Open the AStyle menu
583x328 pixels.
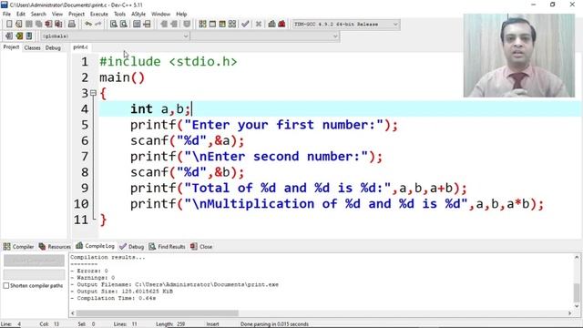pyautogui.click(x=138, y=15)
